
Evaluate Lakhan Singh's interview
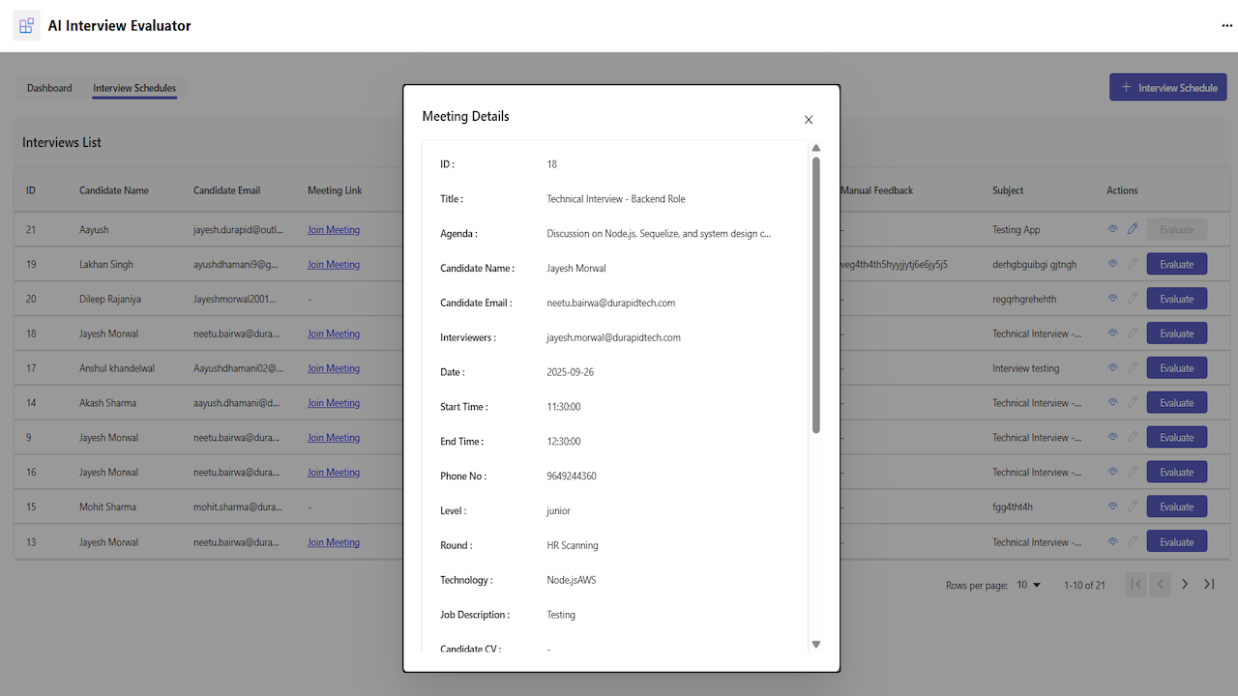tap(1177, 264)
